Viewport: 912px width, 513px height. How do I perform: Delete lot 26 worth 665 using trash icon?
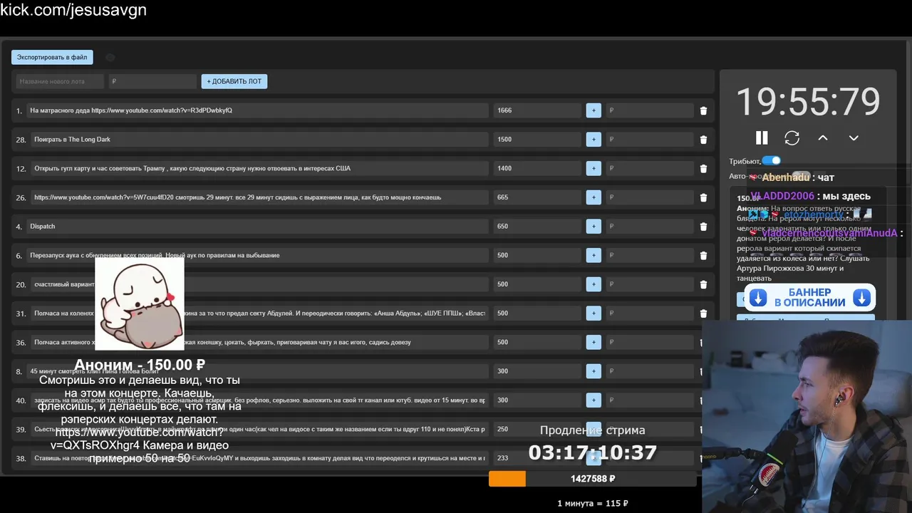[x=703, y=197]
